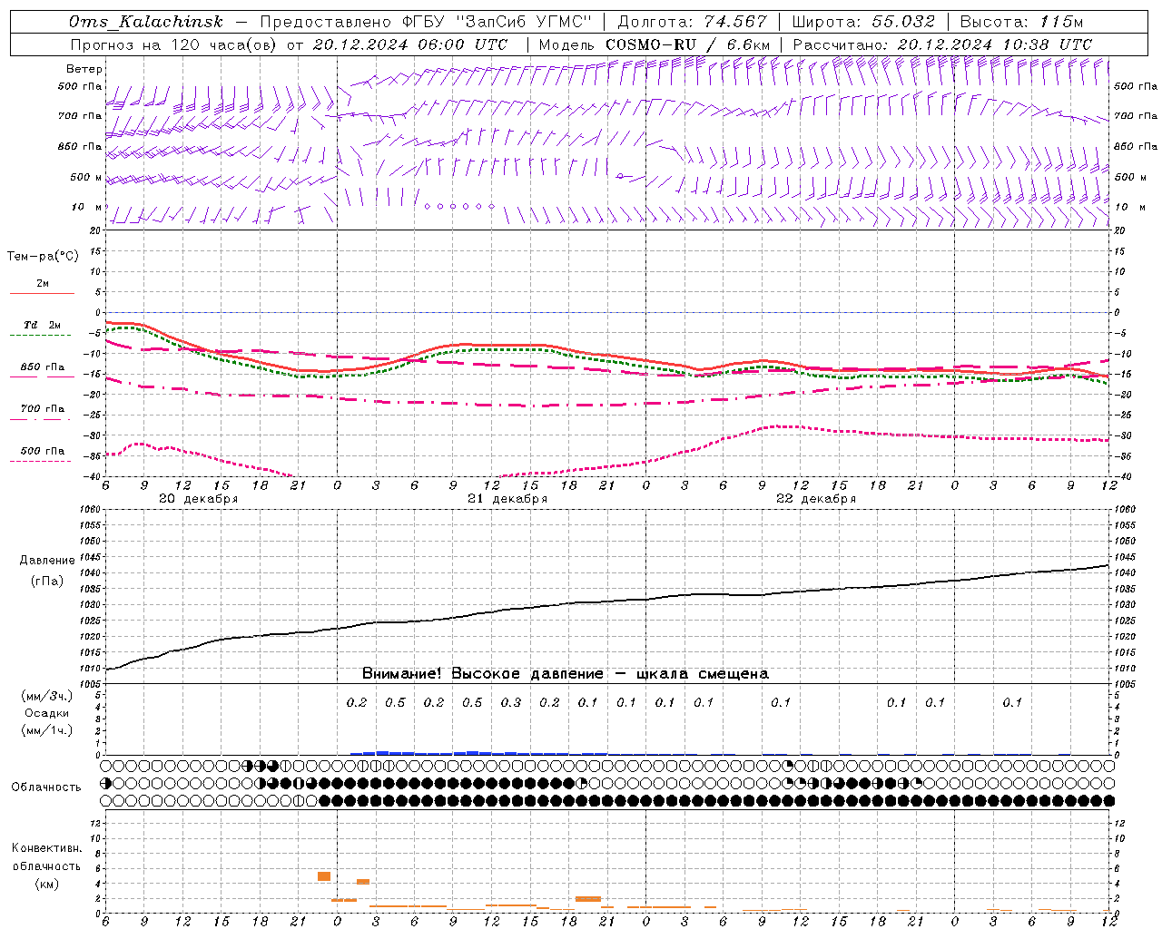Click the 'Ветер' wind panel label

[x=84, y=69]
